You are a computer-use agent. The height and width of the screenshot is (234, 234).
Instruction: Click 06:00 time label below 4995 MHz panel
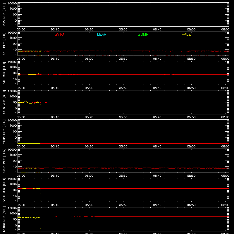tap(225, 176)
